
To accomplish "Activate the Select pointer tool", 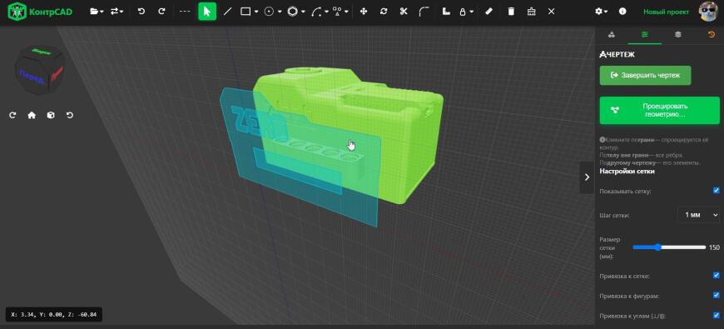I will pyautogui.click(x=207, y=12).
